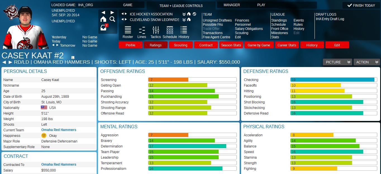The image size is (381, 174).
Task: Go to Cleveland Snow Leopards home icon
Action: pos(189,20)
